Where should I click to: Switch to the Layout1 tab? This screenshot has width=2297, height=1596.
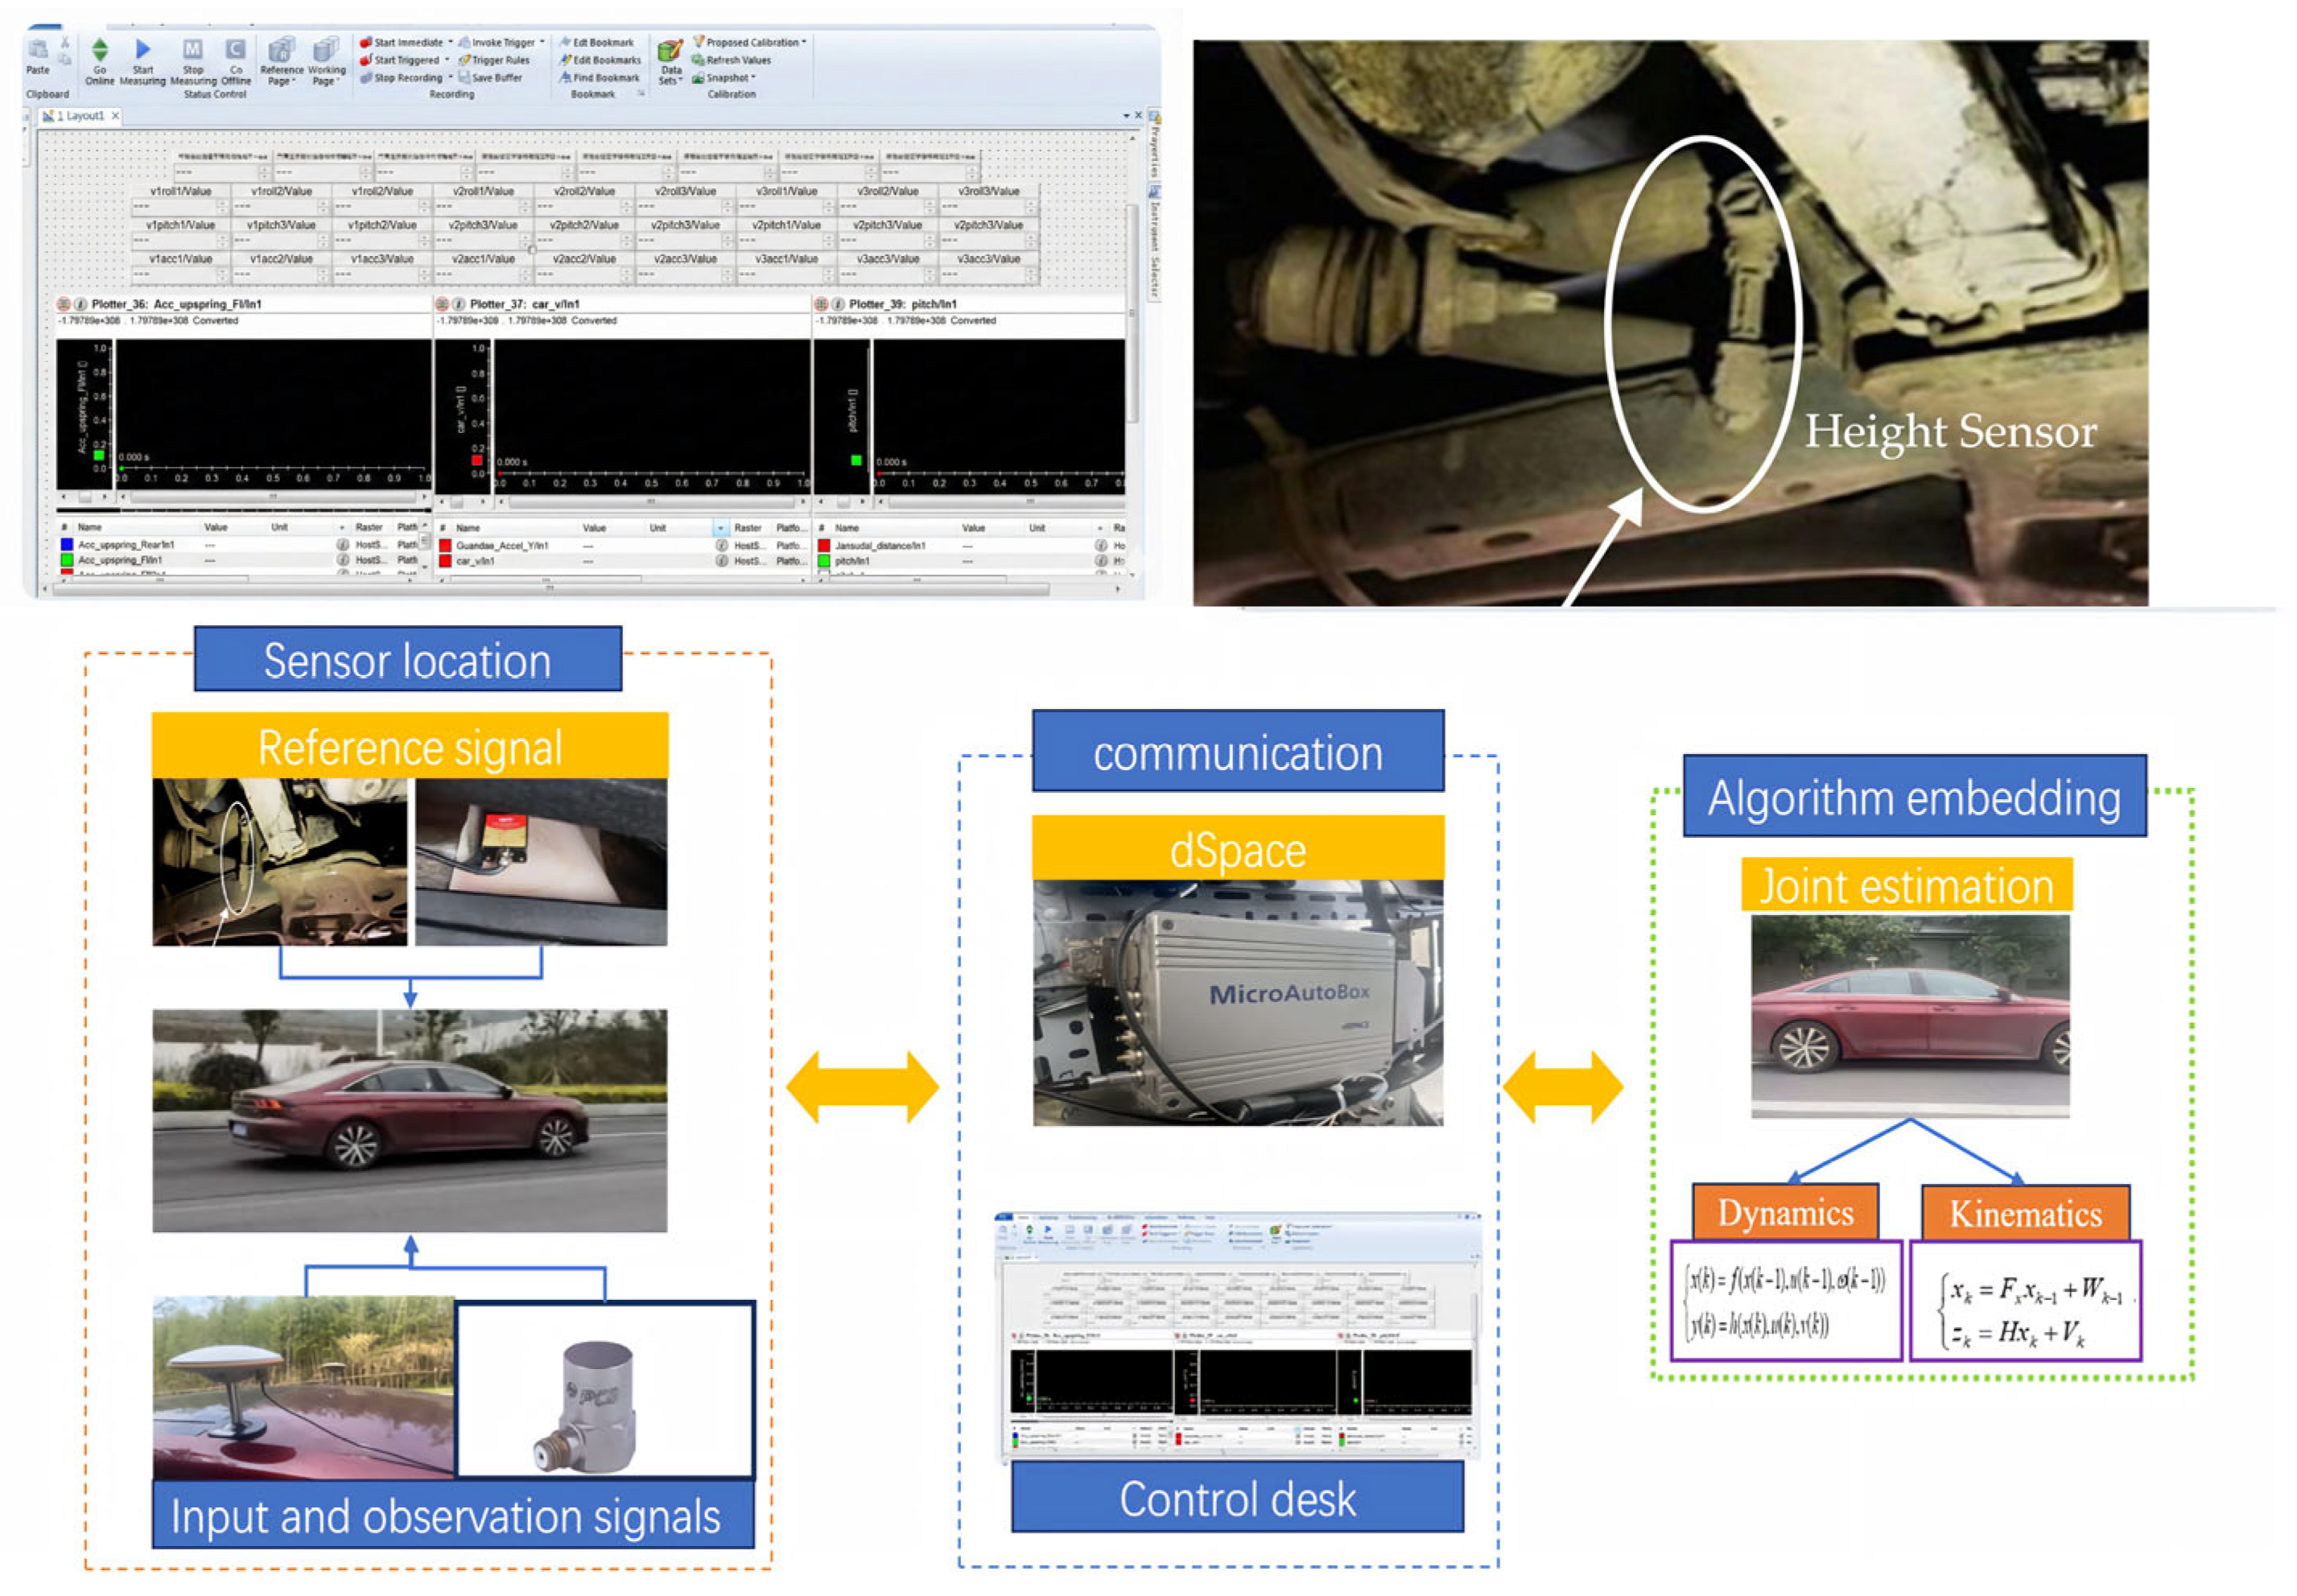80,116
